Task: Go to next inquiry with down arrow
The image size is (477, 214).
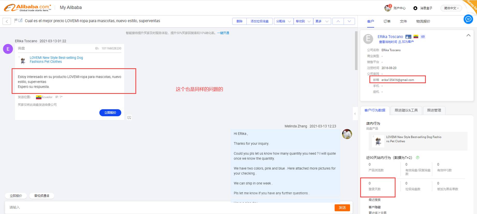Action: 349,21
